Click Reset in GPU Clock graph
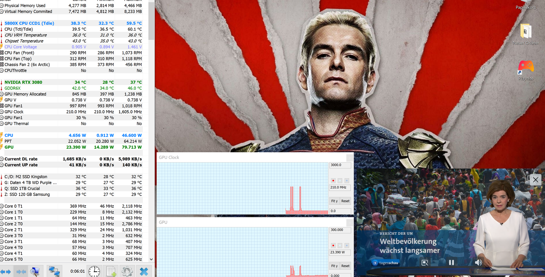The width and height of the screenshot is (545, 277). click(x=345, y=201)
